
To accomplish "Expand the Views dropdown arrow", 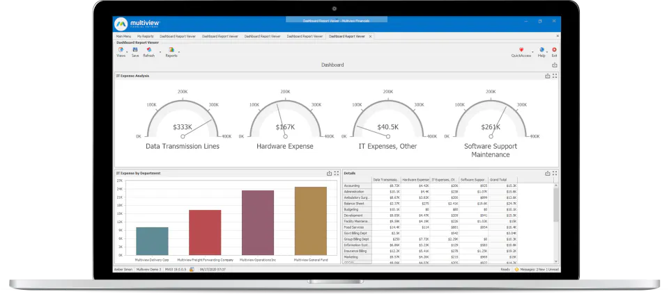I will [x=127, y=52].
